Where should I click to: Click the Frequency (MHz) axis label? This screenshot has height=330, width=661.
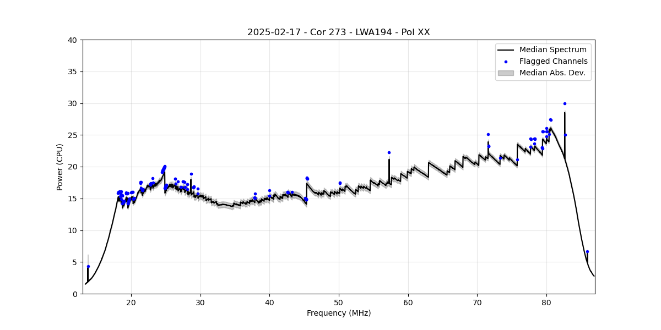(338, 313)
